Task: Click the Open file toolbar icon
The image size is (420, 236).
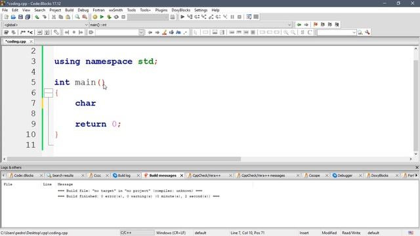Action: click(x=13, y=17)
